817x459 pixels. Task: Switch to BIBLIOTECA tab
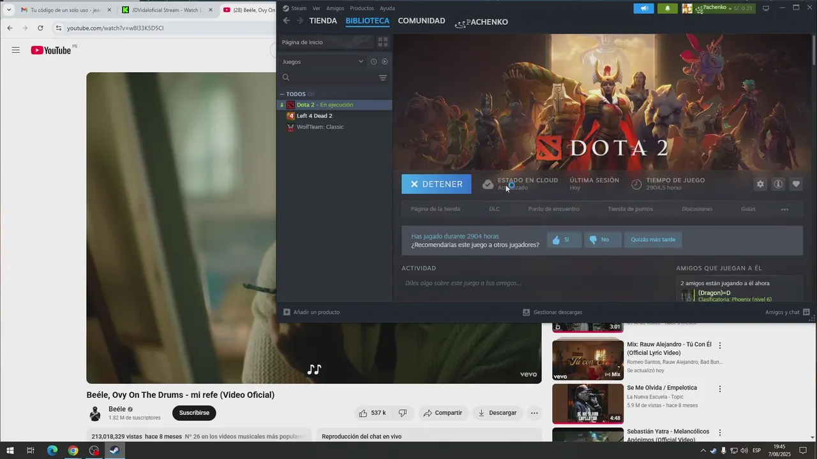coord(367,21)
